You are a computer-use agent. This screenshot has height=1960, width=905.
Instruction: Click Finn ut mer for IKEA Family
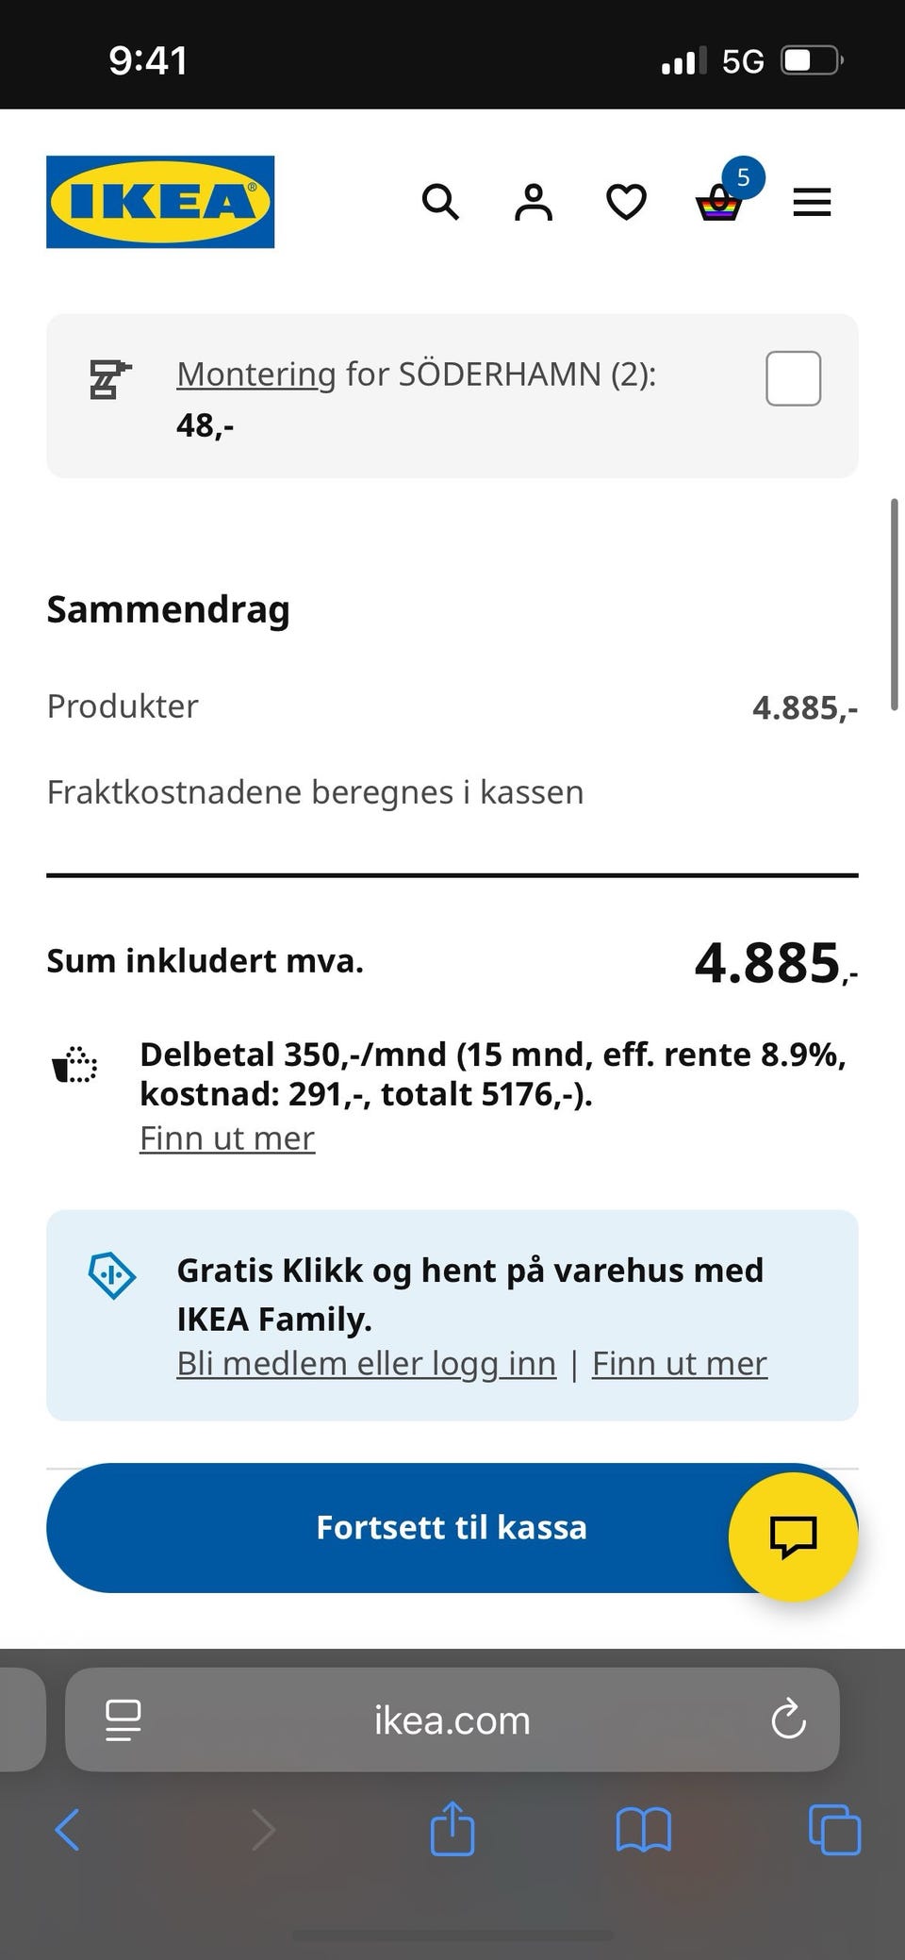680,1364
